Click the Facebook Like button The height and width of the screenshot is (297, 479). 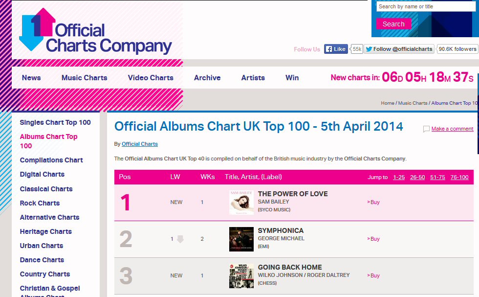(x=336, y=49)
